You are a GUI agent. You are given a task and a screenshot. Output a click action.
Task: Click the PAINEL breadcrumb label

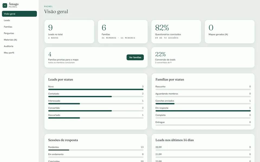click(48, 6)
